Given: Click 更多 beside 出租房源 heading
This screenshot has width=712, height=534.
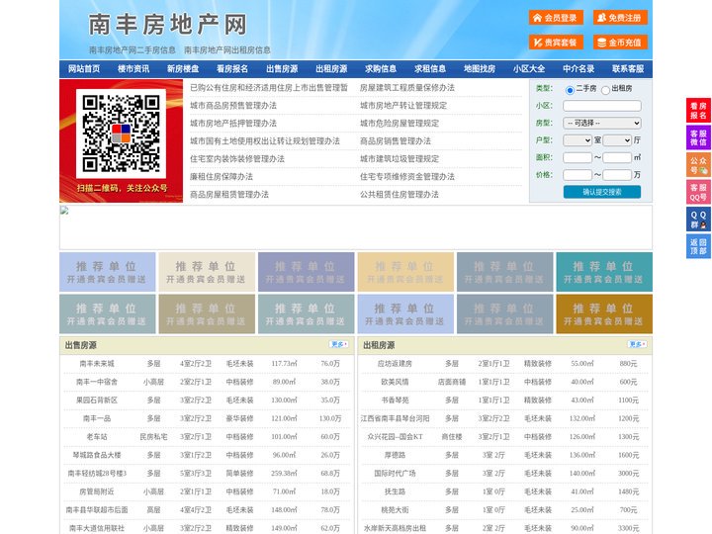Looking at the screenshot, I should (637, 345).
